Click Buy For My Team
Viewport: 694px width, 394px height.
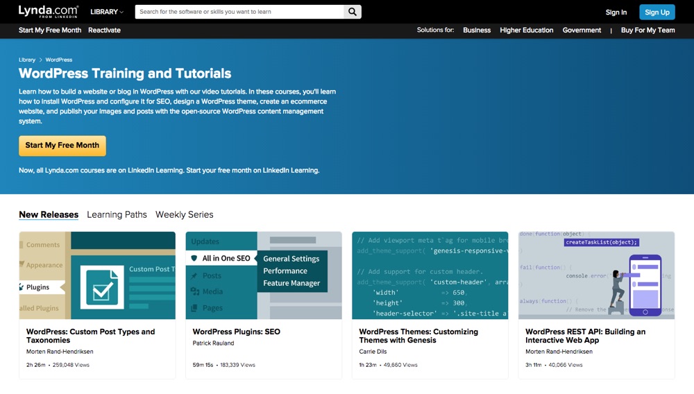(648, 30)
